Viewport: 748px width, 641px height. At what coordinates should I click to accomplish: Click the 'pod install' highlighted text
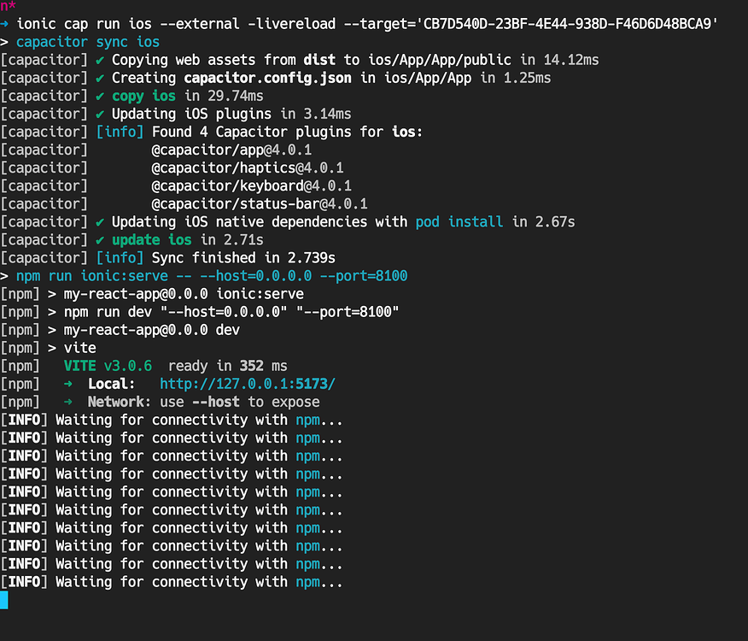click(459, 222)
